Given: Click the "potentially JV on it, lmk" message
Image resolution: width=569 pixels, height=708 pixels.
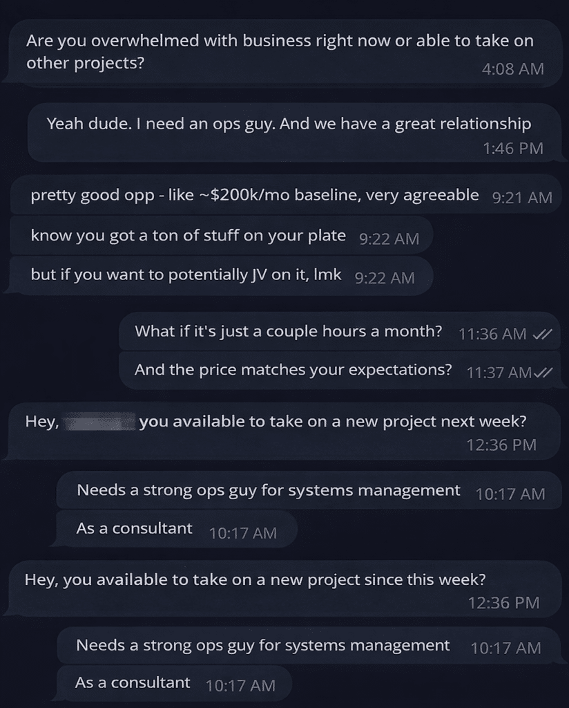Looking at the screenshot, I should 186,274.
